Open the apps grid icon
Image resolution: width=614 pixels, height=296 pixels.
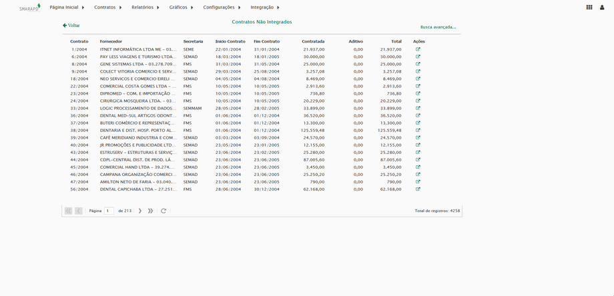(x=589, y=7)
